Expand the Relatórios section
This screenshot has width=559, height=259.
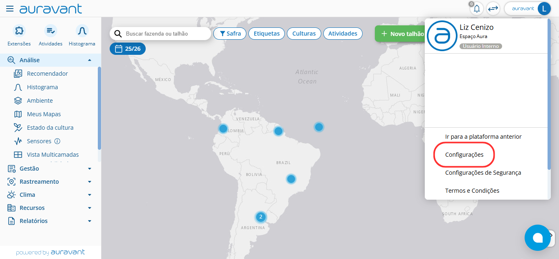click(90, 221)
